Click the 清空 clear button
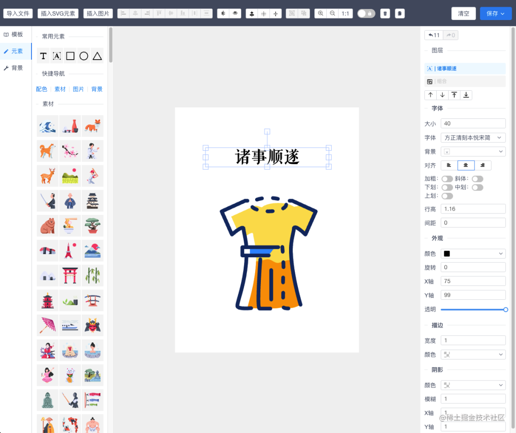The width and height of the screenshot is (516, 433). point(463,13)
